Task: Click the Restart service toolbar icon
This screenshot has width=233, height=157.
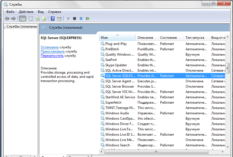Action: 88,19
